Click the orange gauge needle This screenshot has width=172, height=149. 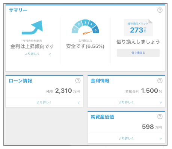(x=88, y=33)
